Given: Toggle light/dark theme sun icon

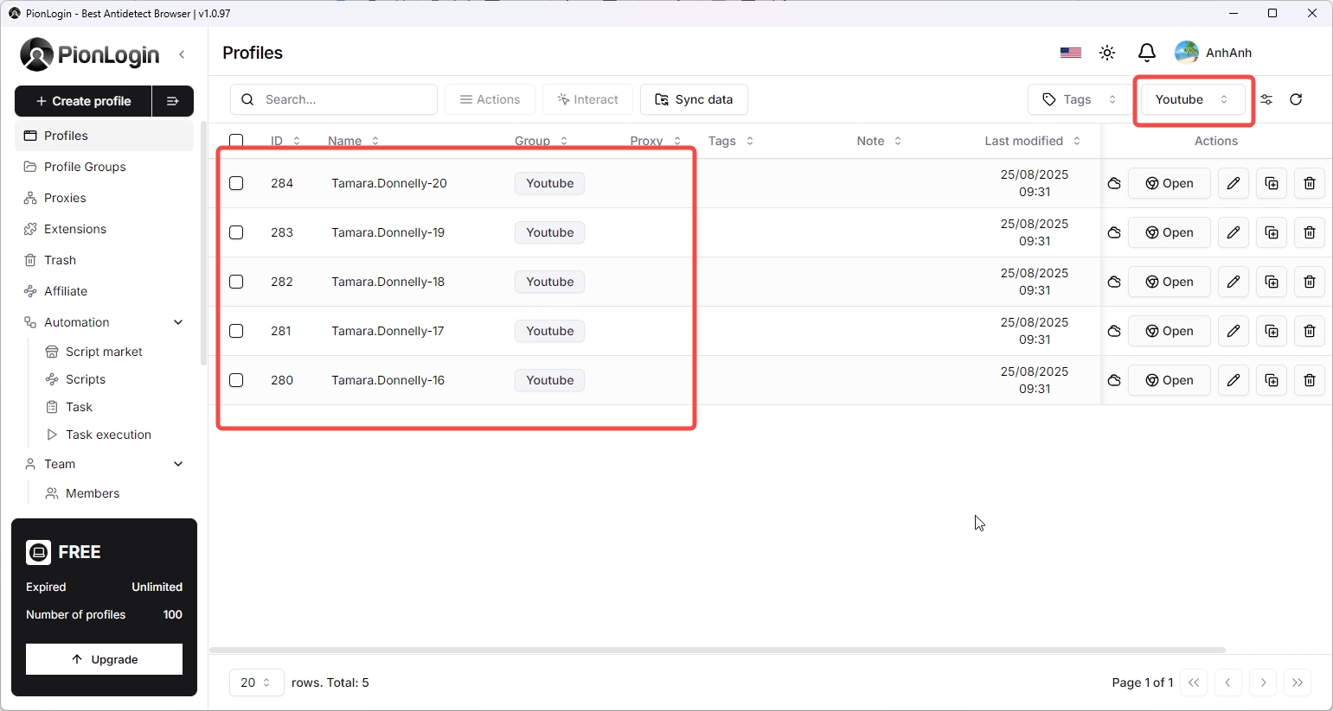Looking at the screenshot, I should click(1107, 53).
